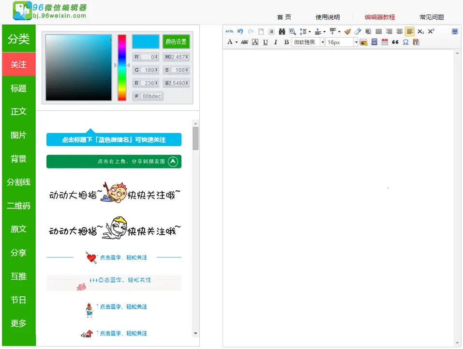Screen dimensions: 463x349
Task: Click the HTML source code icon
Action: click(228, 31)
